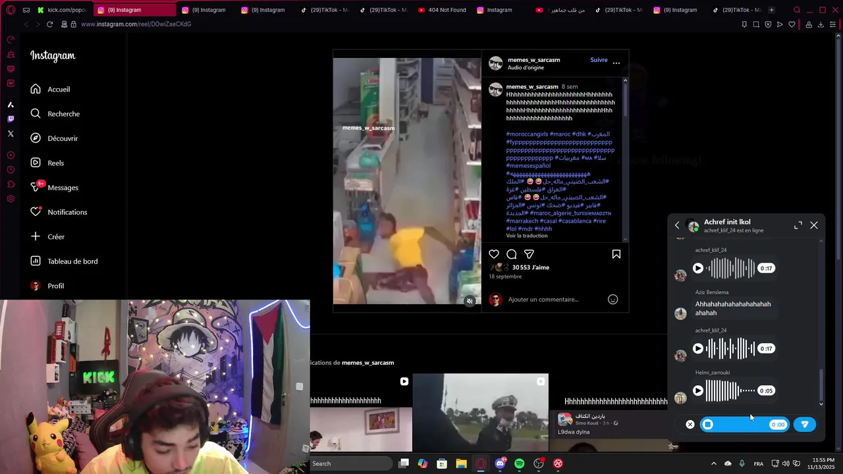Viewport: 843px width, 474px height.
Task: Open Opera search tabs icon
Action: pyautogui.click(x=797, y=10)
